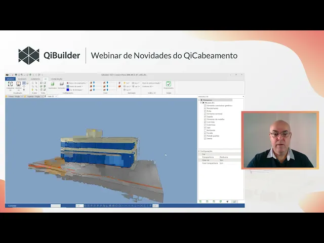The image size is (324, 243).
Task: Click the first Corte slider handle
Action: point(94,83)
